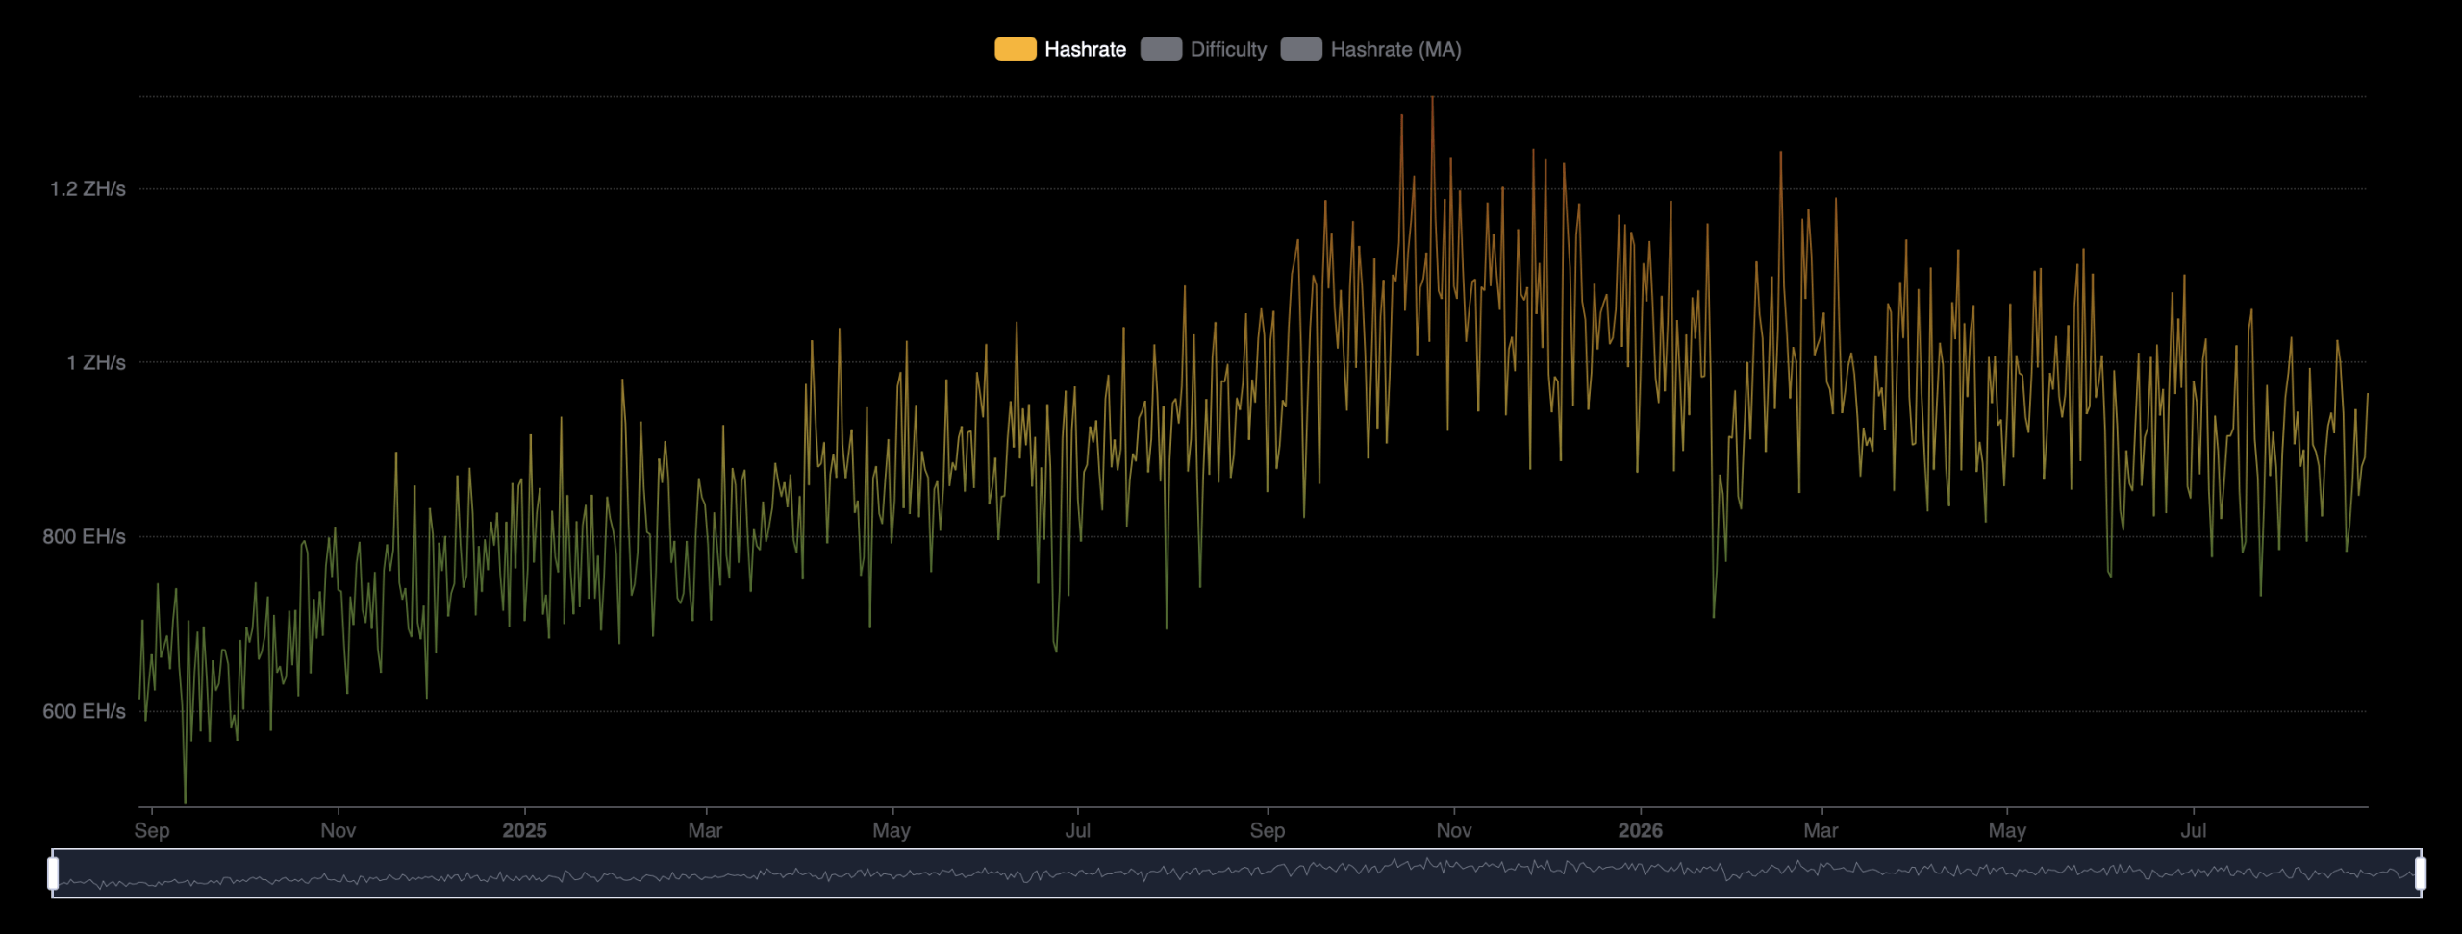
Task: Click the right handle of the range slider
Action: [x=2421, y=873]
